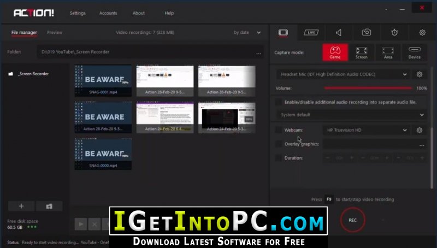
Task: Open the general settings gear tab
Action: tap(422, 32)
